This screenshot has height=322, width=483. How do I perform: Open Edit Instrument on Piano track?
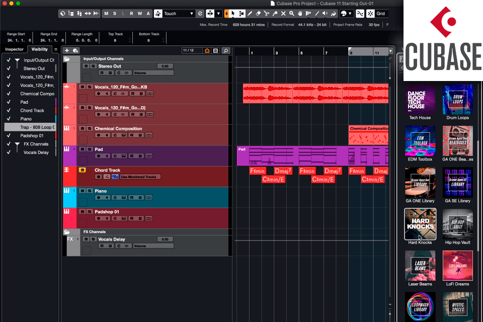[124, 198]
